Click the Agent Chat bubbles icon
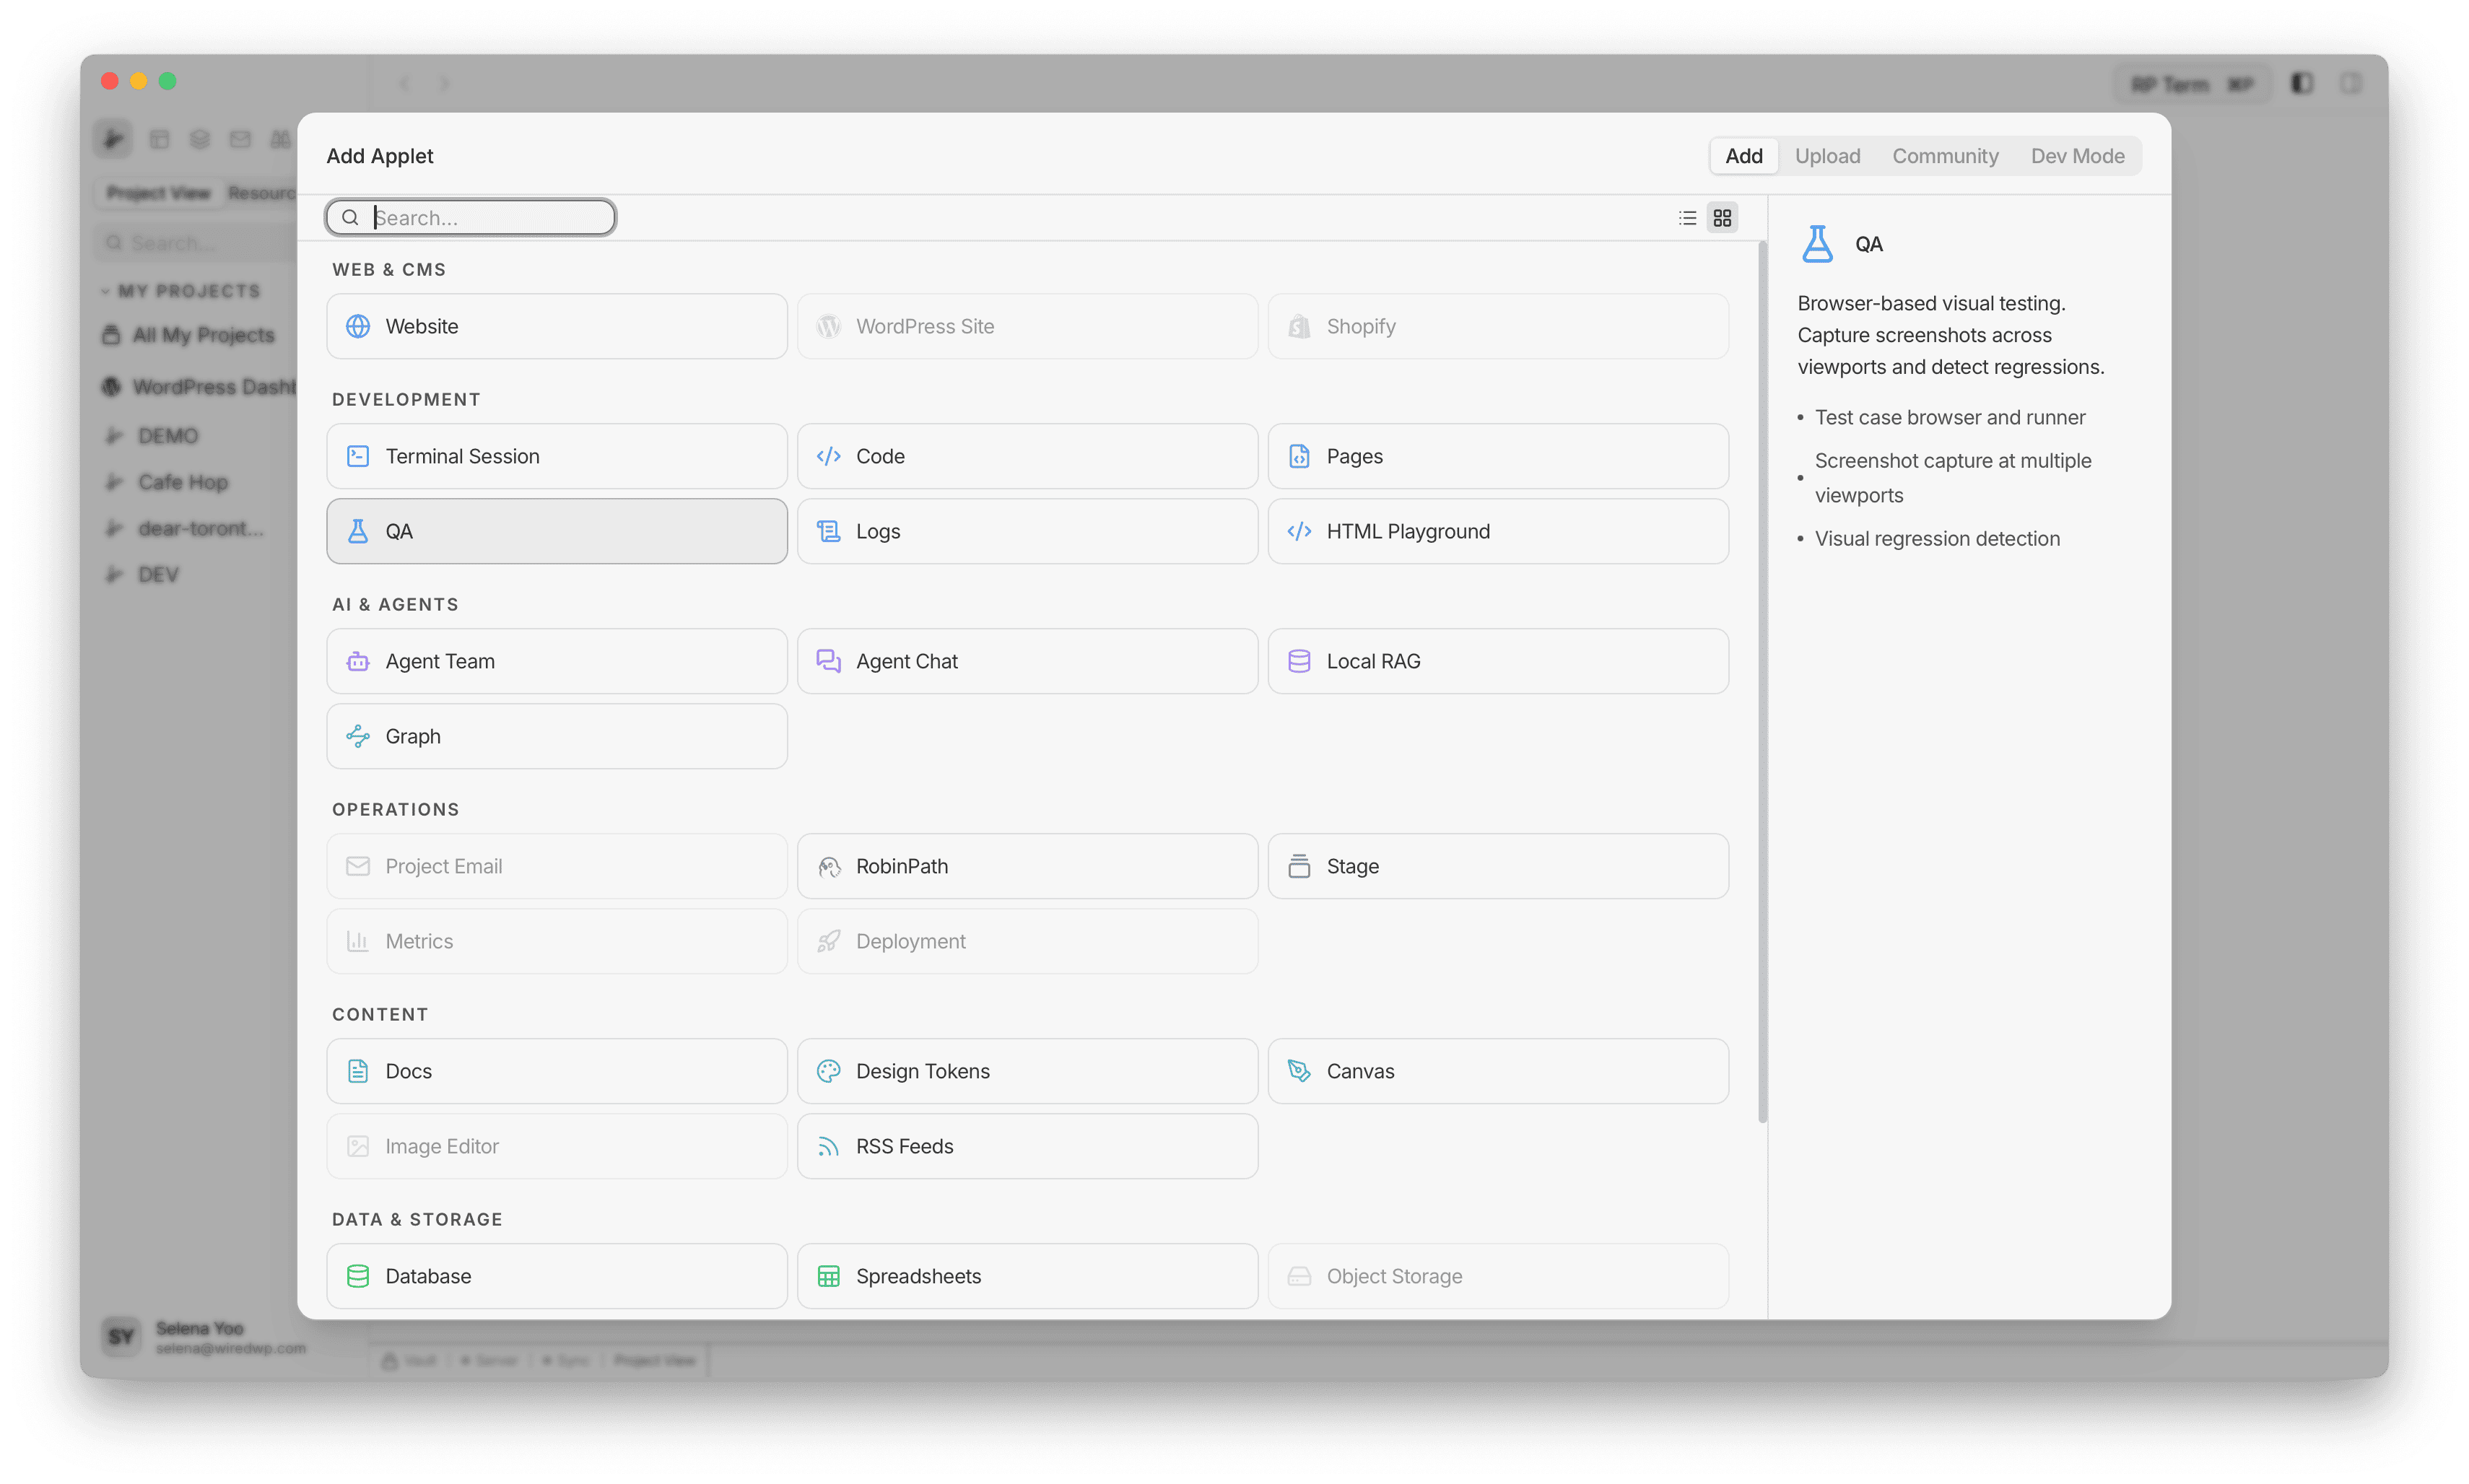This screenshot has height=1484, width=2469. point(828,661)
